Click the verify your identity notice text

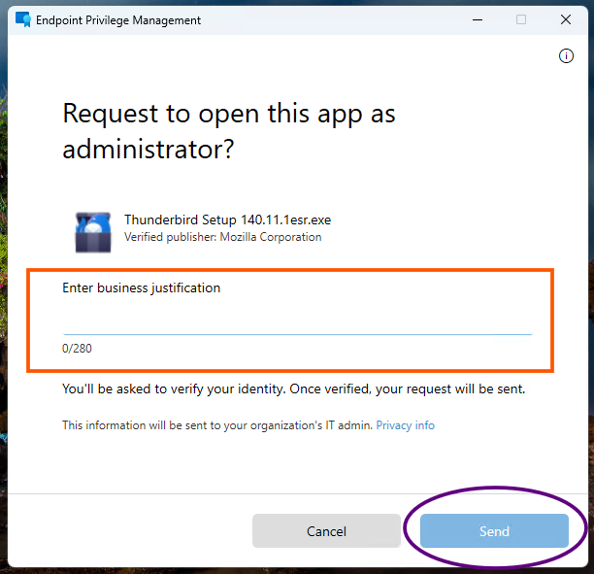(293, 389)
